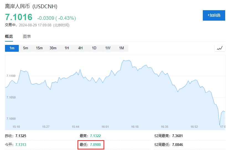
Task: Select the 4H interval
Action: tap(80, 48)
